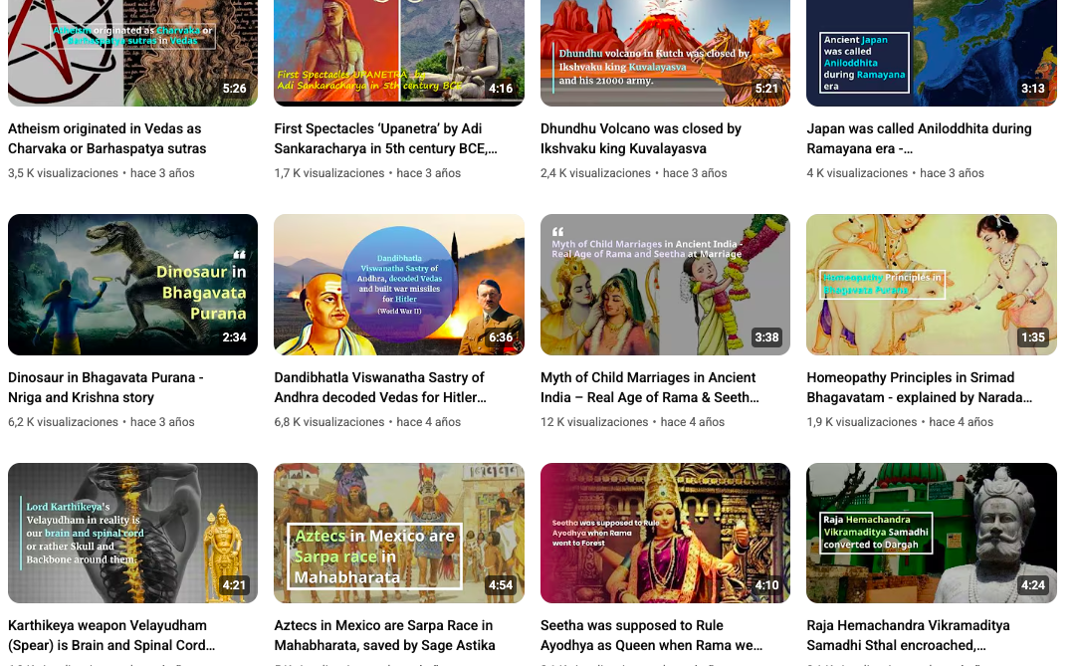Open 'Dinosaur in Bhagavata Purana - Nriga' title

[106, 387]
